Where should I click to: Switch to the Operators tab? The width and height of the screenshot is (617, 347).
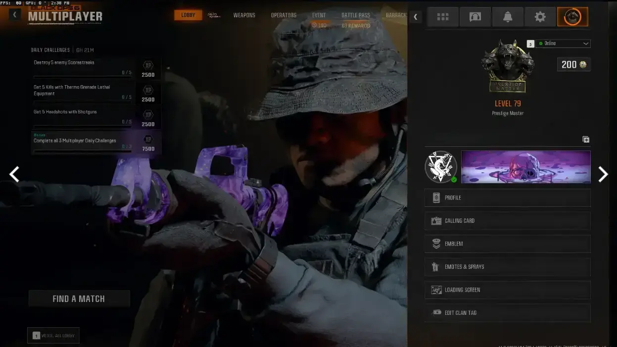point(284,15)
